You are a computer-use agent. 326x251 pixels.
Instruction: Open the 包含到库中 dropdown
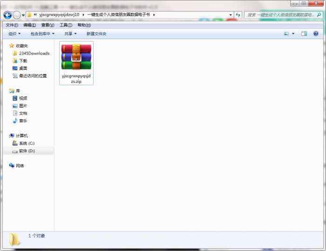[x=42, y=34]
